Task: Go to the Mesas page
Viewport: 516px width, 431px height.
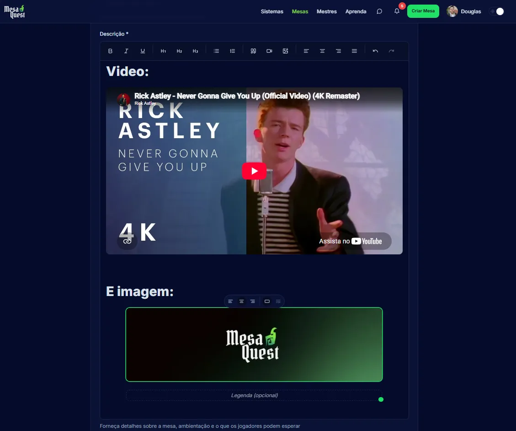Action: click(300, 11)
